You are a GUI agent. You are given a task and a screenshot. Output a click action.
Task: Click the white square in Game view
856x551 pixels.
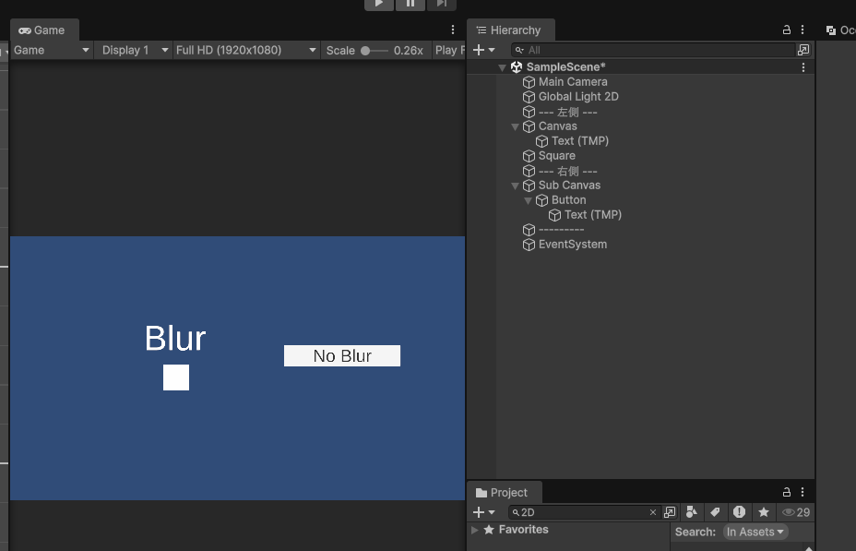tap(176, 377)
